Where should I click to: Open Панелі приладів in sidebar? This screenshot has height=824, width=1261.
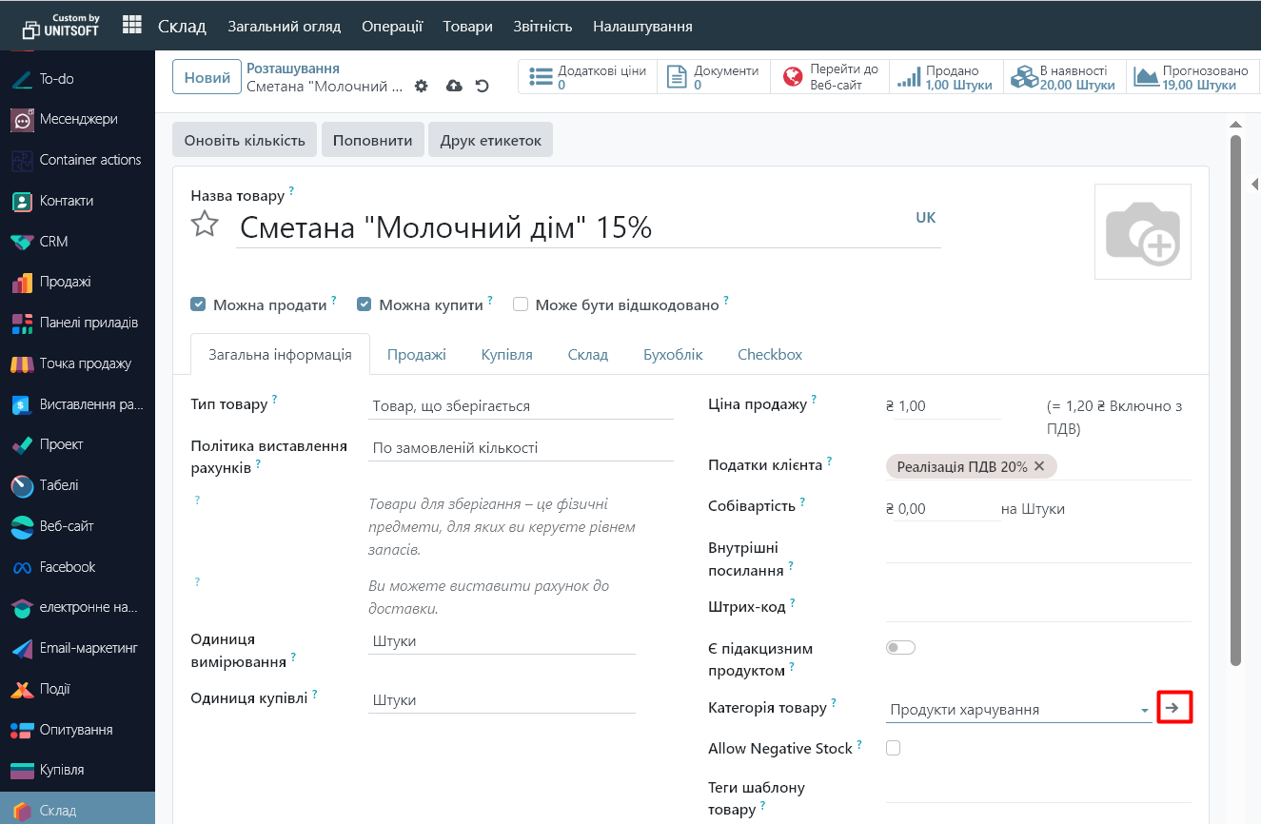(77, 323)
